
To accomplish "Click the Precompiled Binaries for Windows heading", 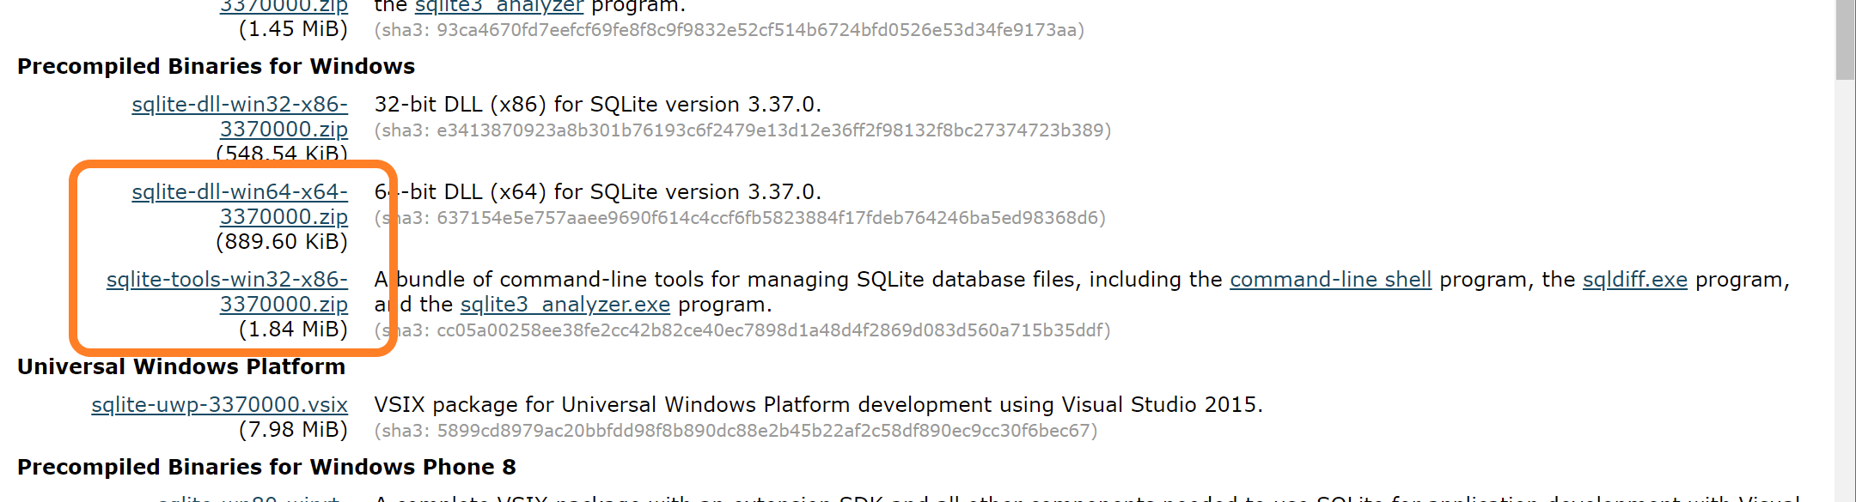I will coord(217,66).
